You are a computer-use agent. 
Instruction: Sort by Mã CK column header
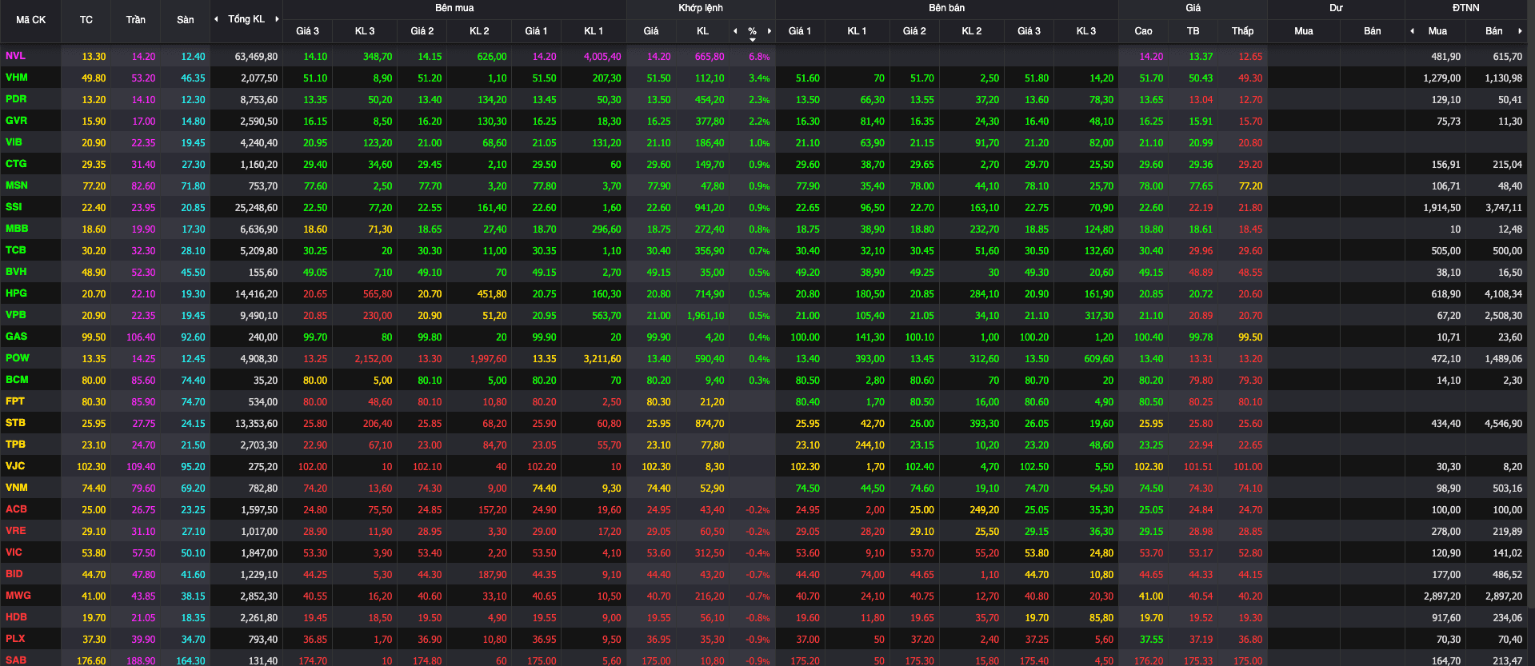pos(30,20)
